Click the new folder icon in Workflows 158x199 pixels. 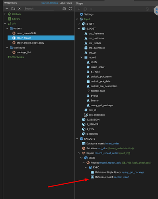13,9
